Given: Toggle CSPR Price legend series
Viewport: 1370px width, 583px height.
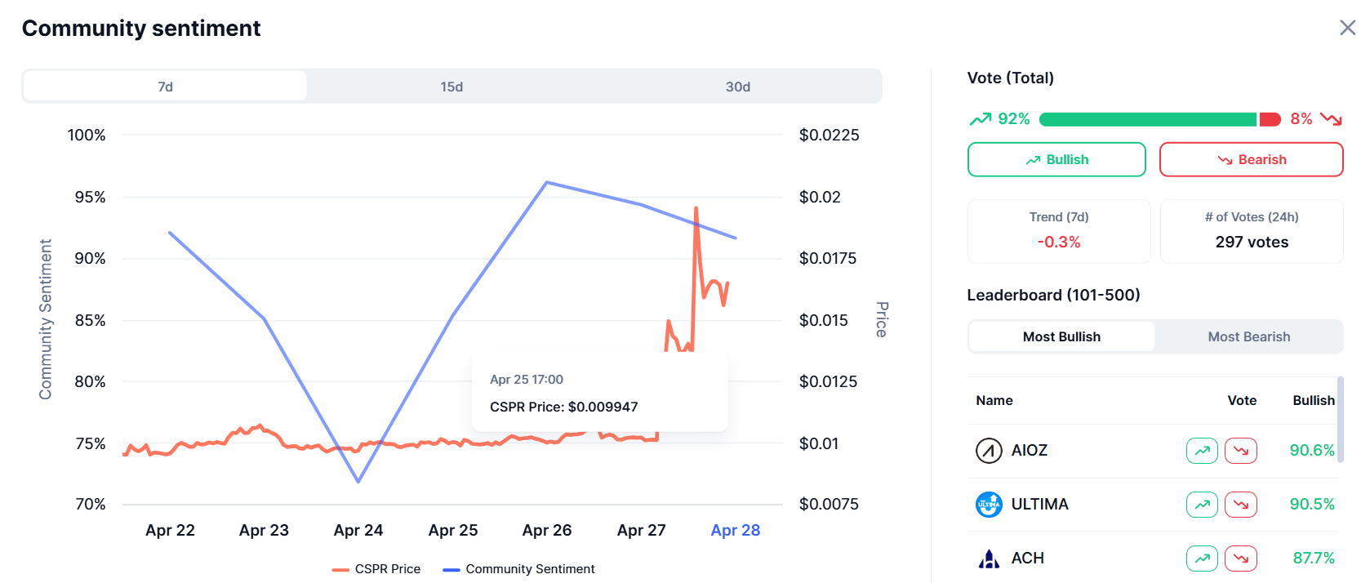Looking at the screenshot, I should tap(377, 569).
